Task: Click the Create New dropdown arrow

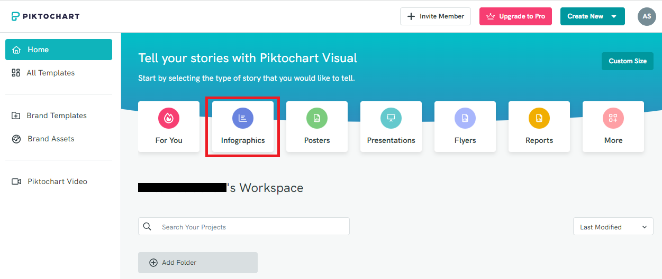Action: point(614,16)
